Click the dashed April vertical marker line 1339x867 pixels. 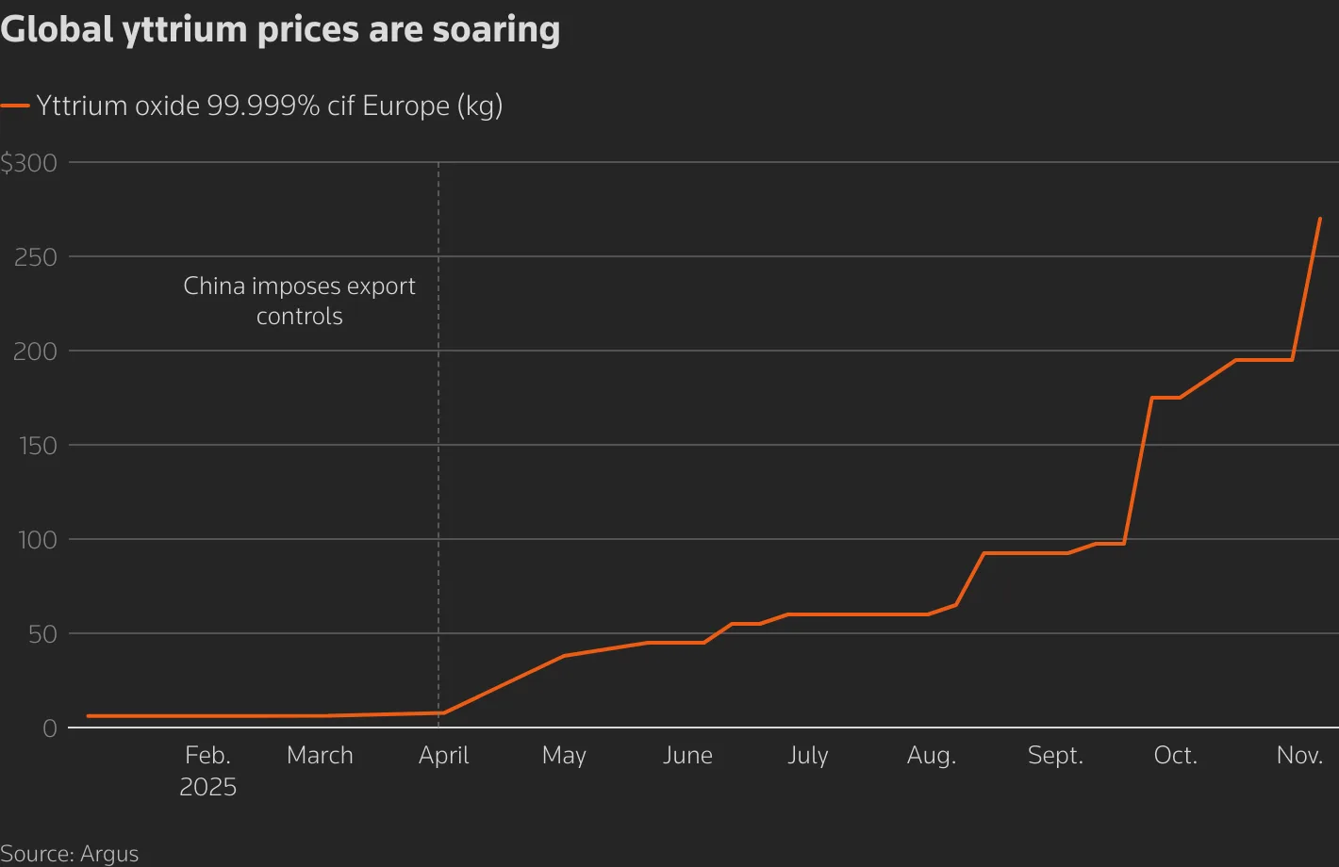click(x=438, y=438)
